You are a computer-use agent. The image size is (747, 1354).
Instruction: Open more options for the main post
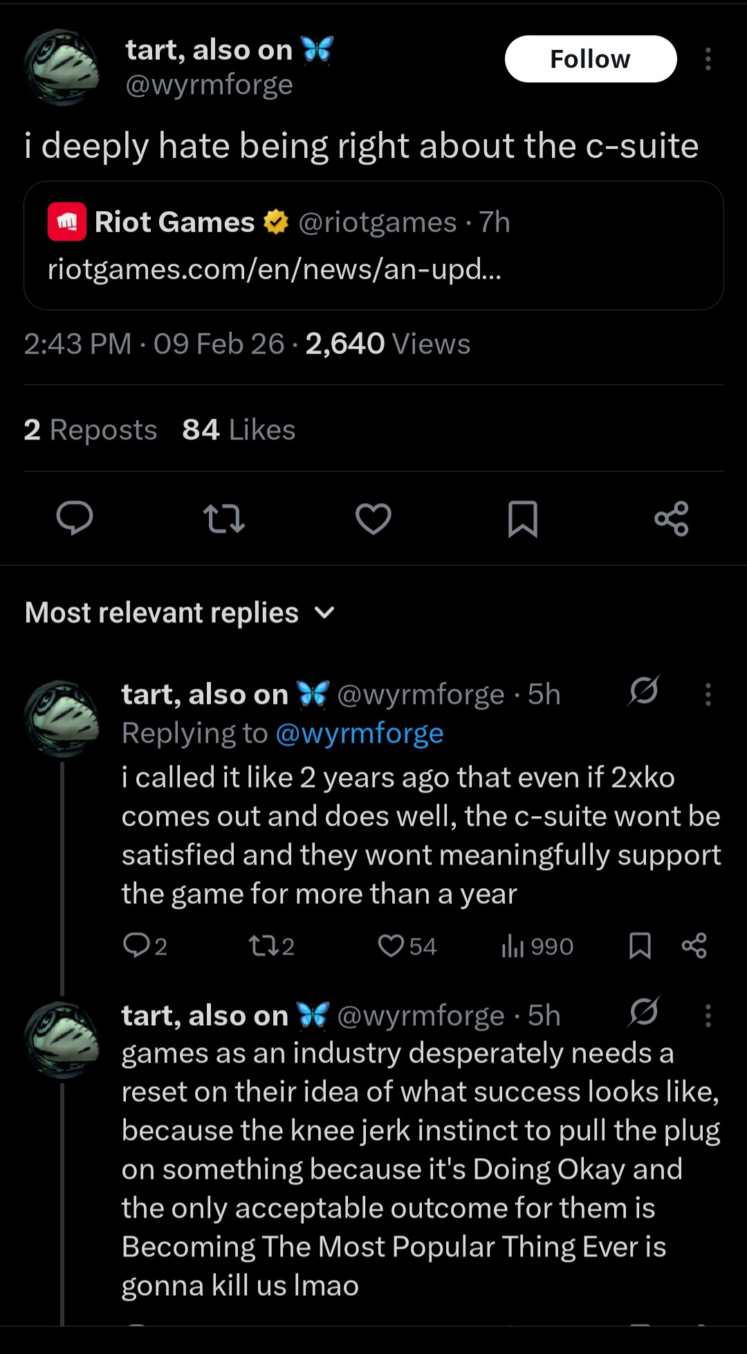pos(708,60)
